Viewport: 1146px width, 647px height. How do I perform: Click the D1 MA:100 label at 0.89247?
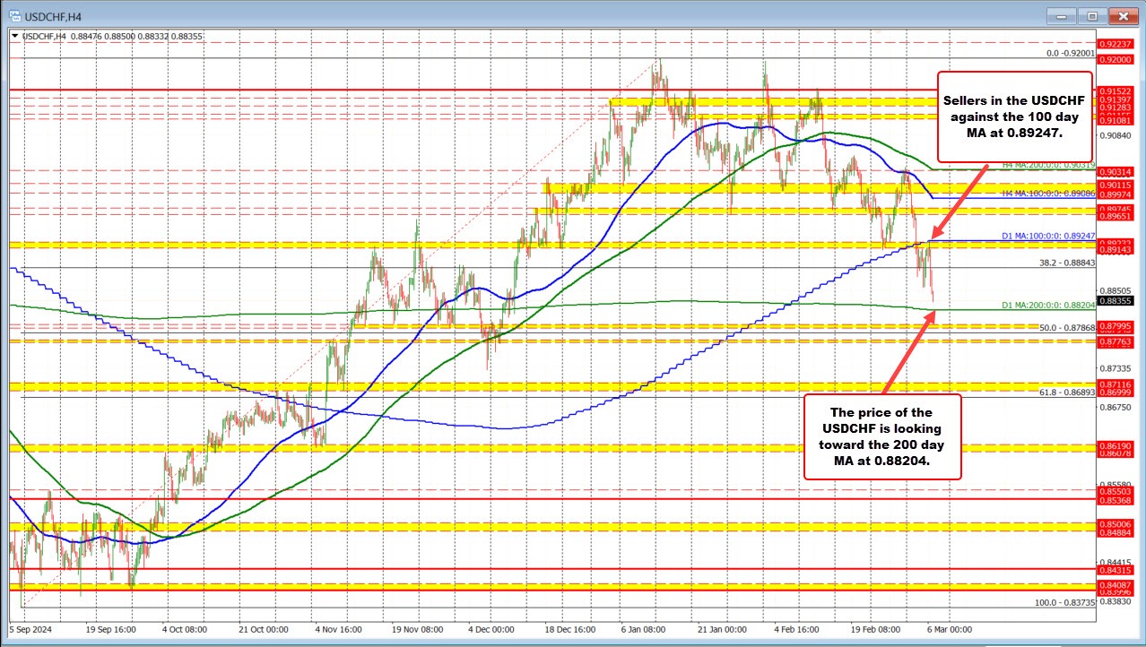pyautogui.click(x=1047, y=236)
